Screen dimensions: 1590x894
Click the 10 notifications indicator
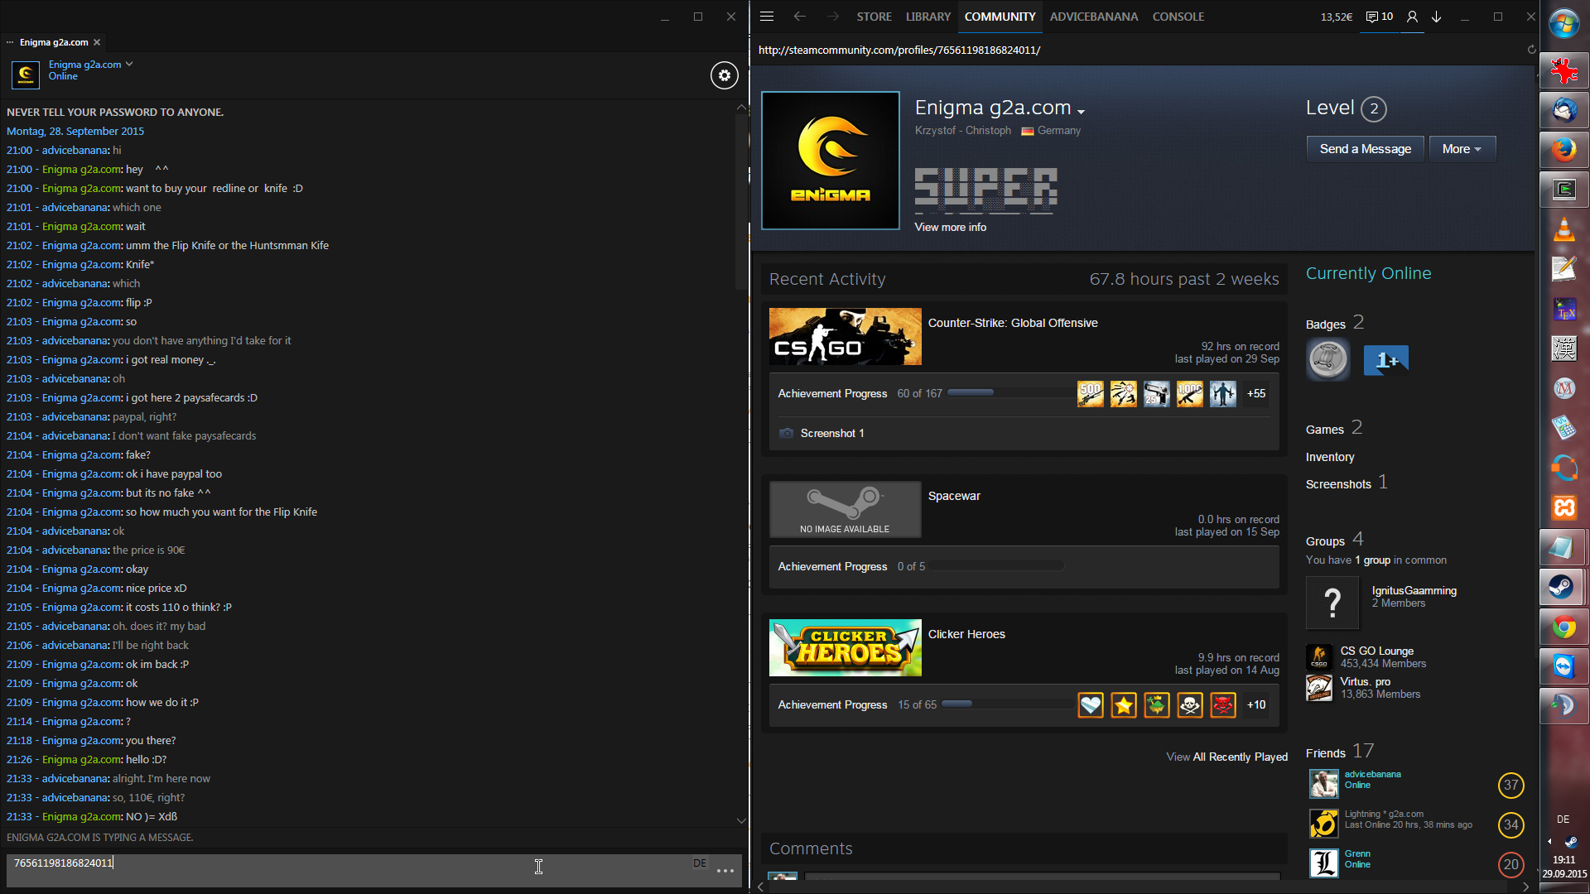(1380, 17)
